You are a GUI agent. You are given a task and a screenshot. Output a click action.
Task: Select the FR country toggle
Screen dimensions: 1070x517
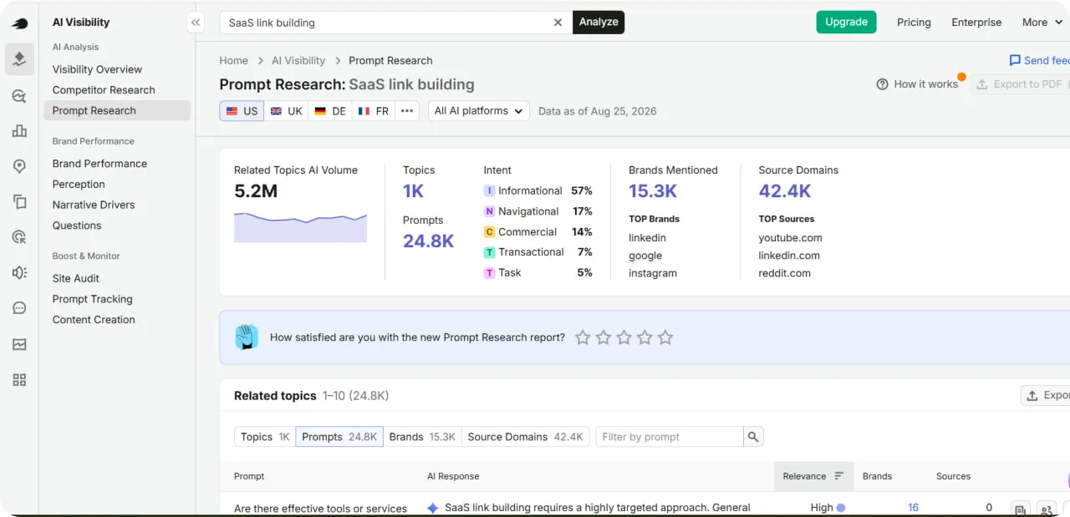click(374, 111)
